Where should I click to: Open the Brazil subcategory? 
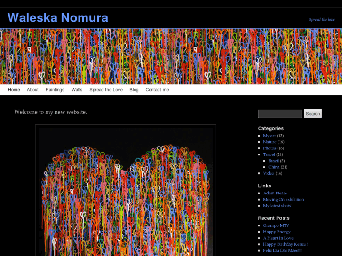[x=273, y=161]
